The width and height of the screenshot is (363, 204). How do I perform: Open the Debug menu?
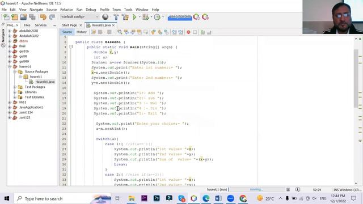91,10
